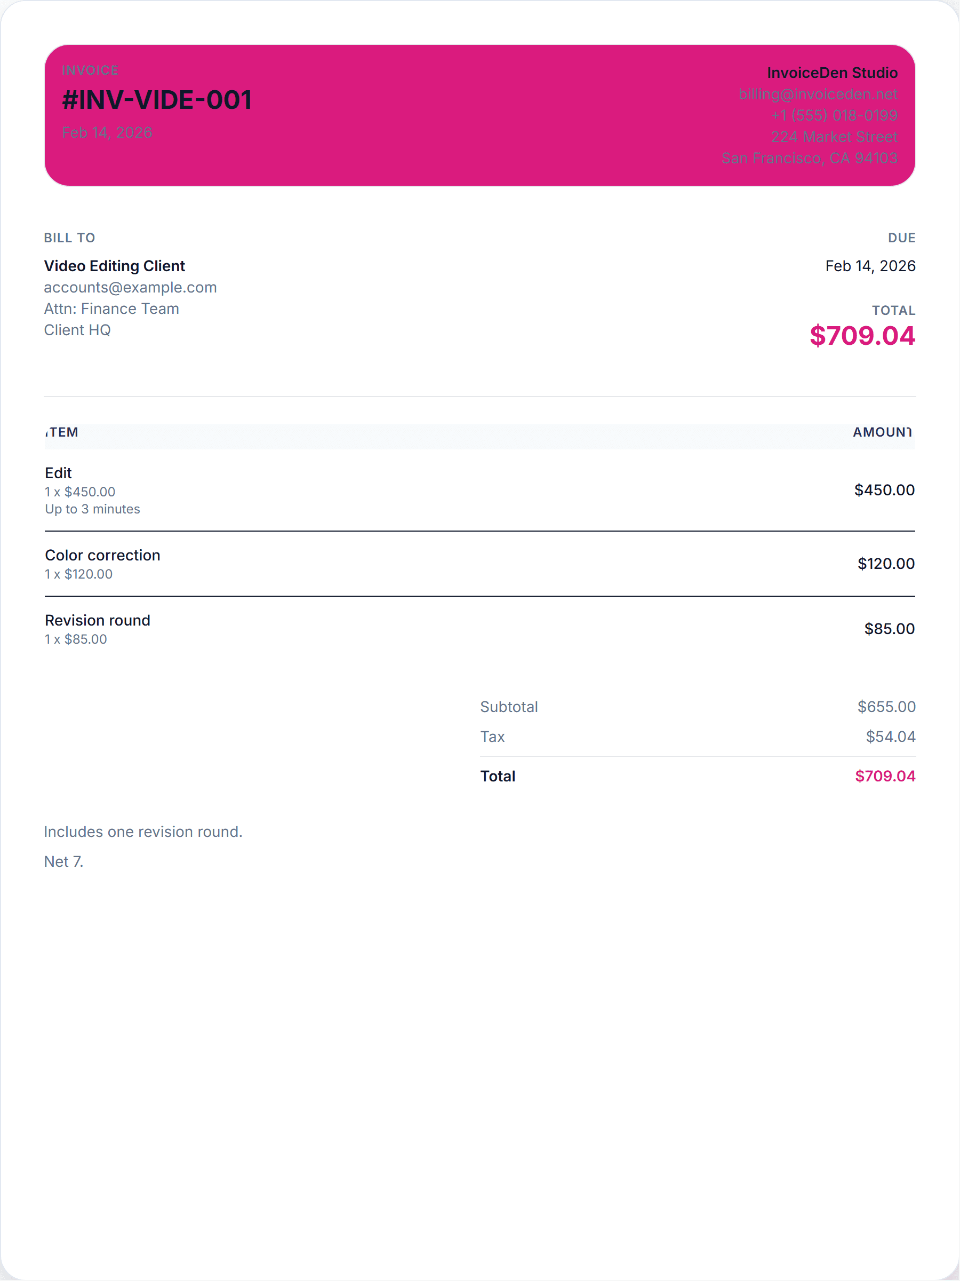Click the large pink $709.04 total
The image size is (960, 1281).
862,336
